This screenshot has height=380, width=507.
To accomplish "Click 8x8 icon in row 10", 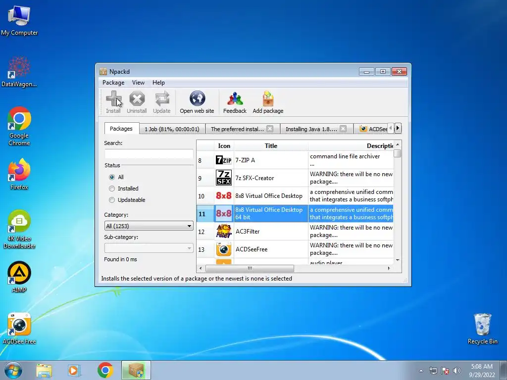I will [x=223, y=195].
